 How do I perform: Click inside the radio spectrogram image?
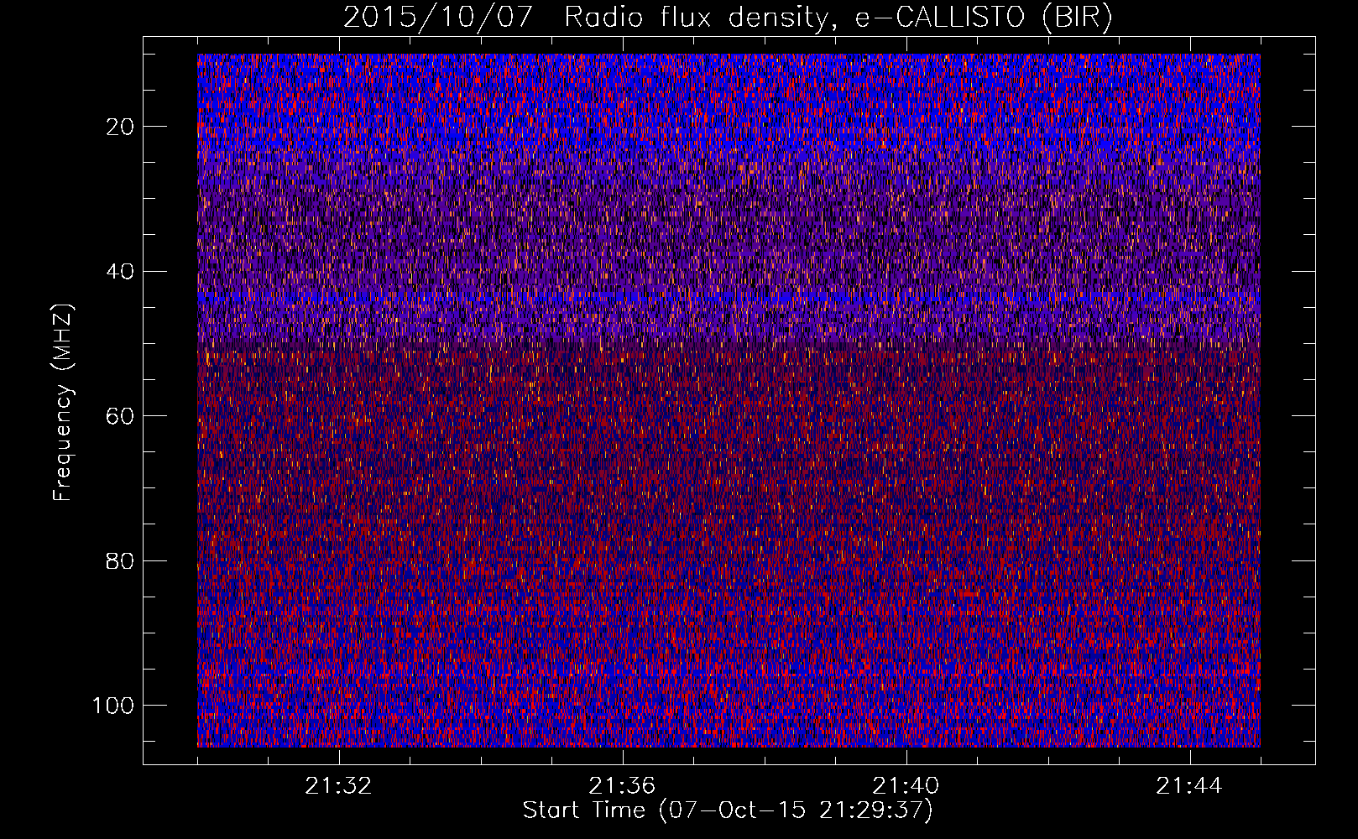point(729,400)
